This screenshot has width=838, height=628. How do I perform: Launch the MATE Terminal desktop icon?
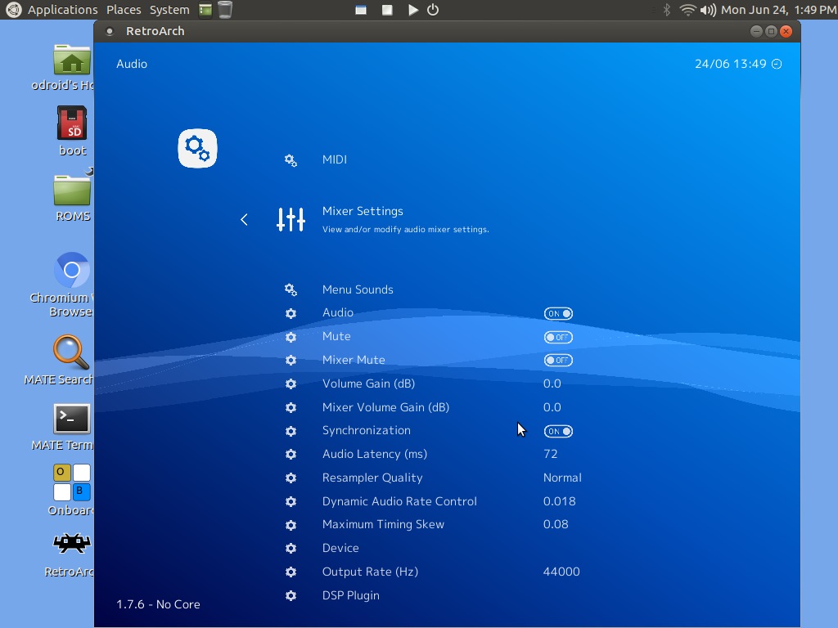pos(71,419)
